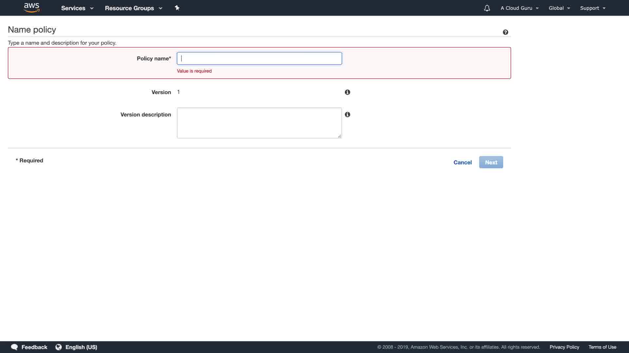This screenshot has height=353, width=629.
Task: Click inside the Version description textarea
Action: (259, 123)
